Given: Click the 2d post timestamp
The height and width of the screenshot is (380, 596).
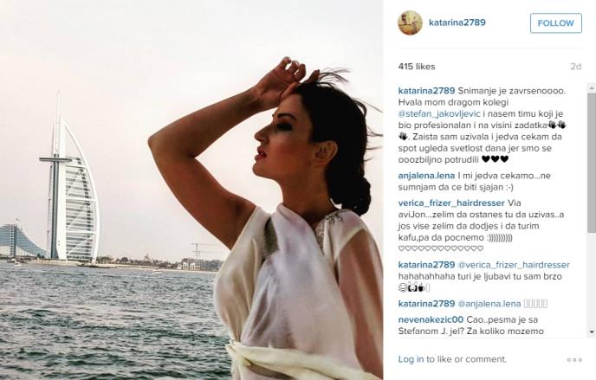Looking at the screenshot, I should pos(575,67).
